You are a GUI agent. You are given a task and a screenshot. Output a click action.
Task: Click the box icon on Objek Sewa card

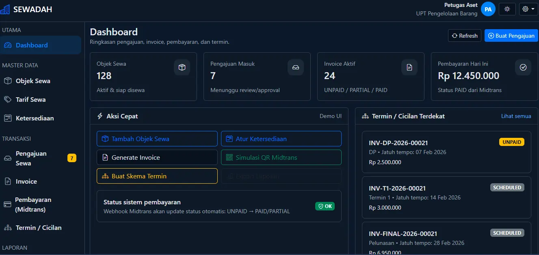click(x=182, y=67)
